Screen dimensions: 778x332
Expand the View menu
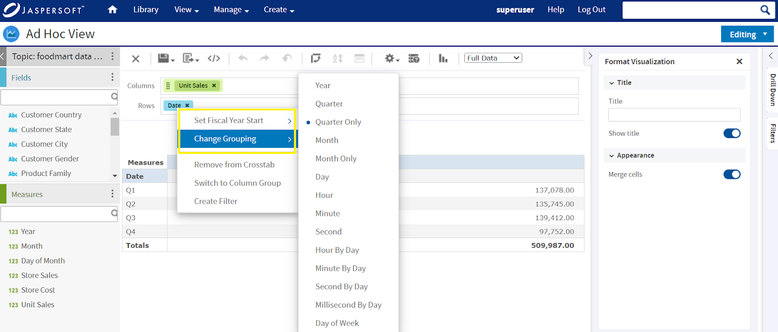187,10
